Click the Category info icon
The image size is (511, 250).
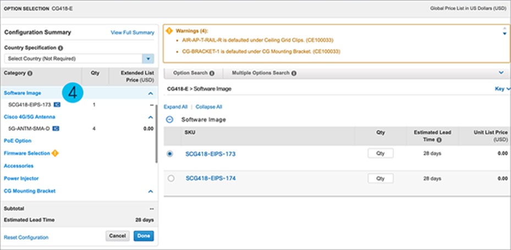tap(30, 73)
